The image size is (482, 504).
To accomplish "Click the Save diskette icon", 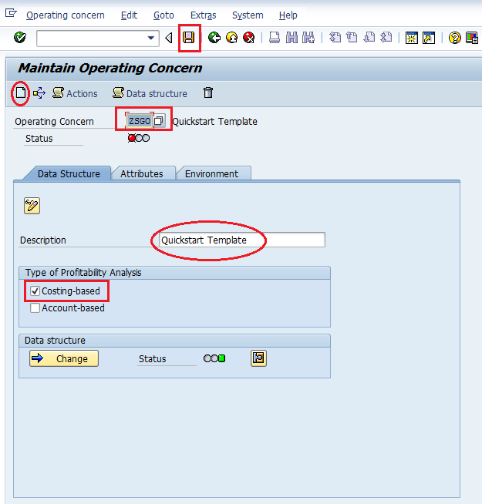I will [189, 38].
